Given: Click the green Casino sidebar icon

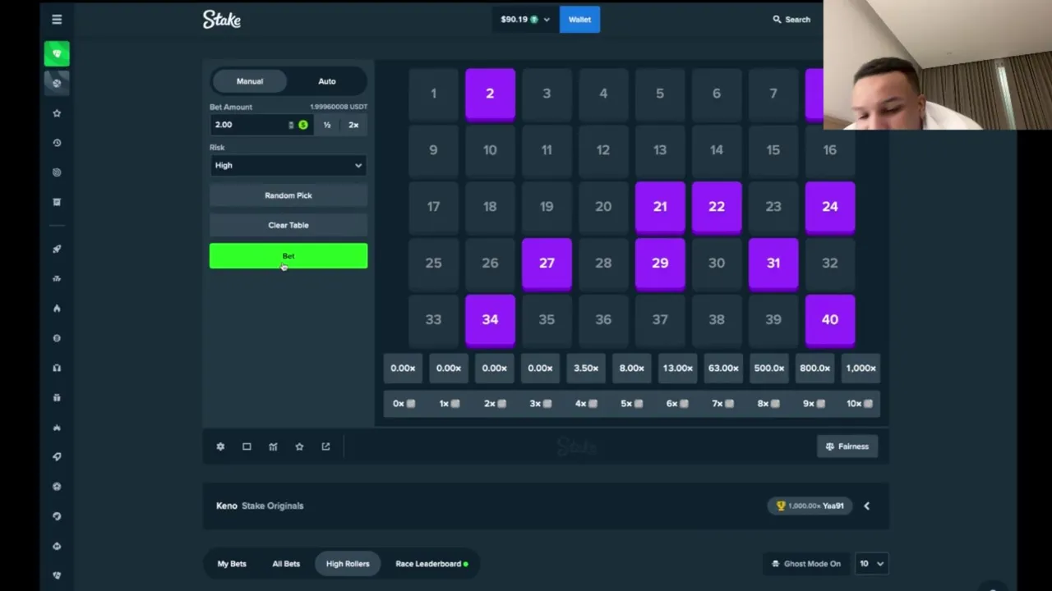Looking at the screenshot, I should 57,53.
